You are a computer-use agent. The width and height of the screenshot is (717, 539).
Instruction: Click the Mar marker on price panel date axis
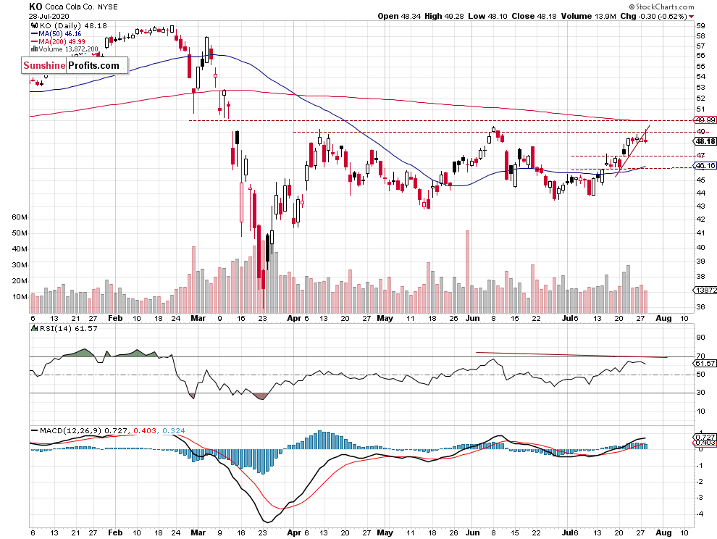point(198,318)
